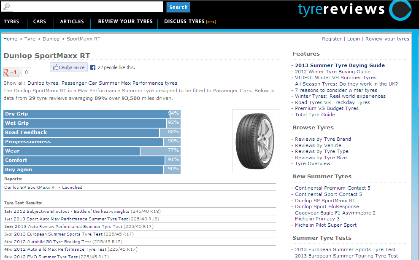This screenshot has height=260, width=419.
Task: Open VIDEO: Winter VS Summer Tyres
Action: [335, 78]
